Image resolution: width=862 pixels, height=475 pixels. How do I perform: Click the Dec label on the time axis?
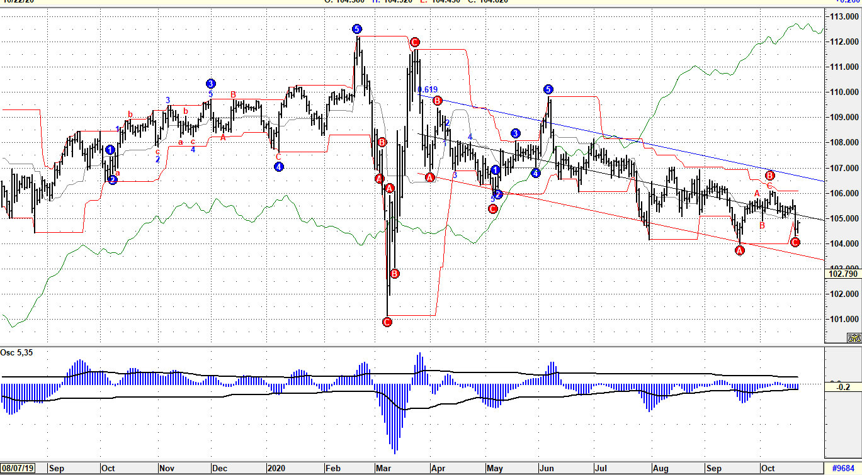(220, 469)
